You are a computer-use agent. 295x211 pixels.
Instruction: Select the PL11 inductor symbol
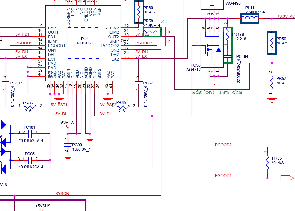pos(250,18)
